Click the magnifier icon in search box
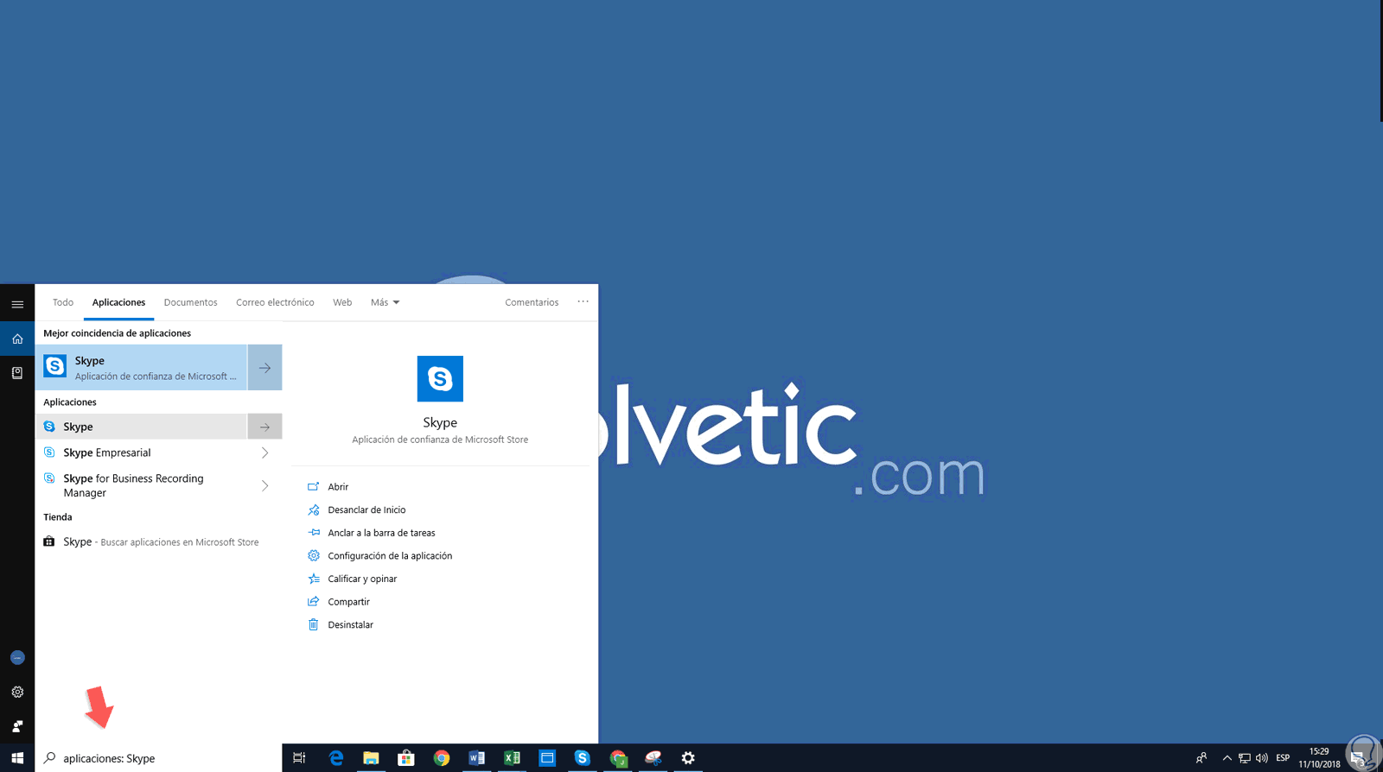1383x772 pixels. tap(50, 758)
